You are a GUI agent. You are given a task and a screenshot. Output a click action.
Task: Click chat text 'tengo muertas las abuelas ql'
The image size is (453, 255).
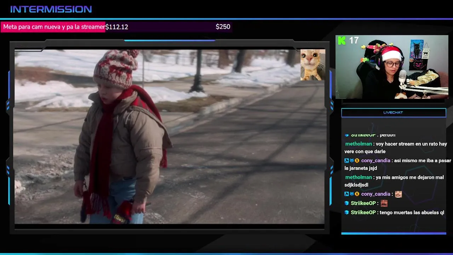click(412, 212)
